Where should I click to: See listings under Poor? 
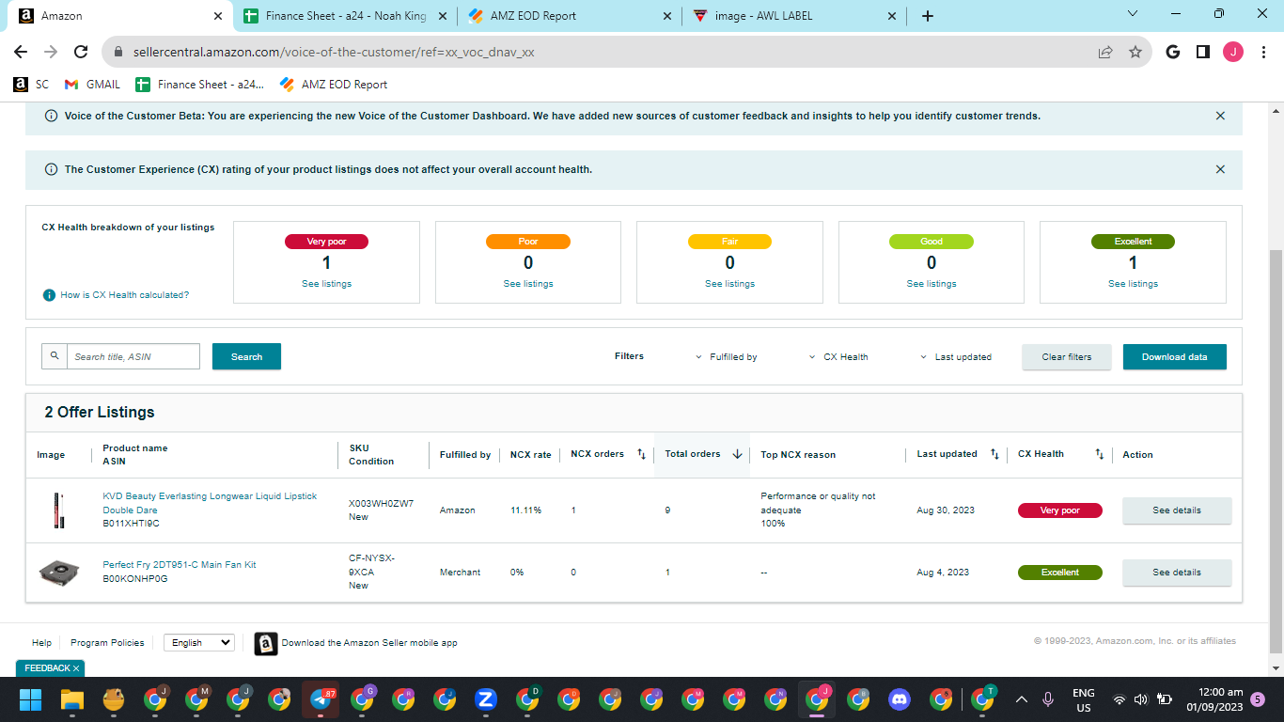coord(528,284)
